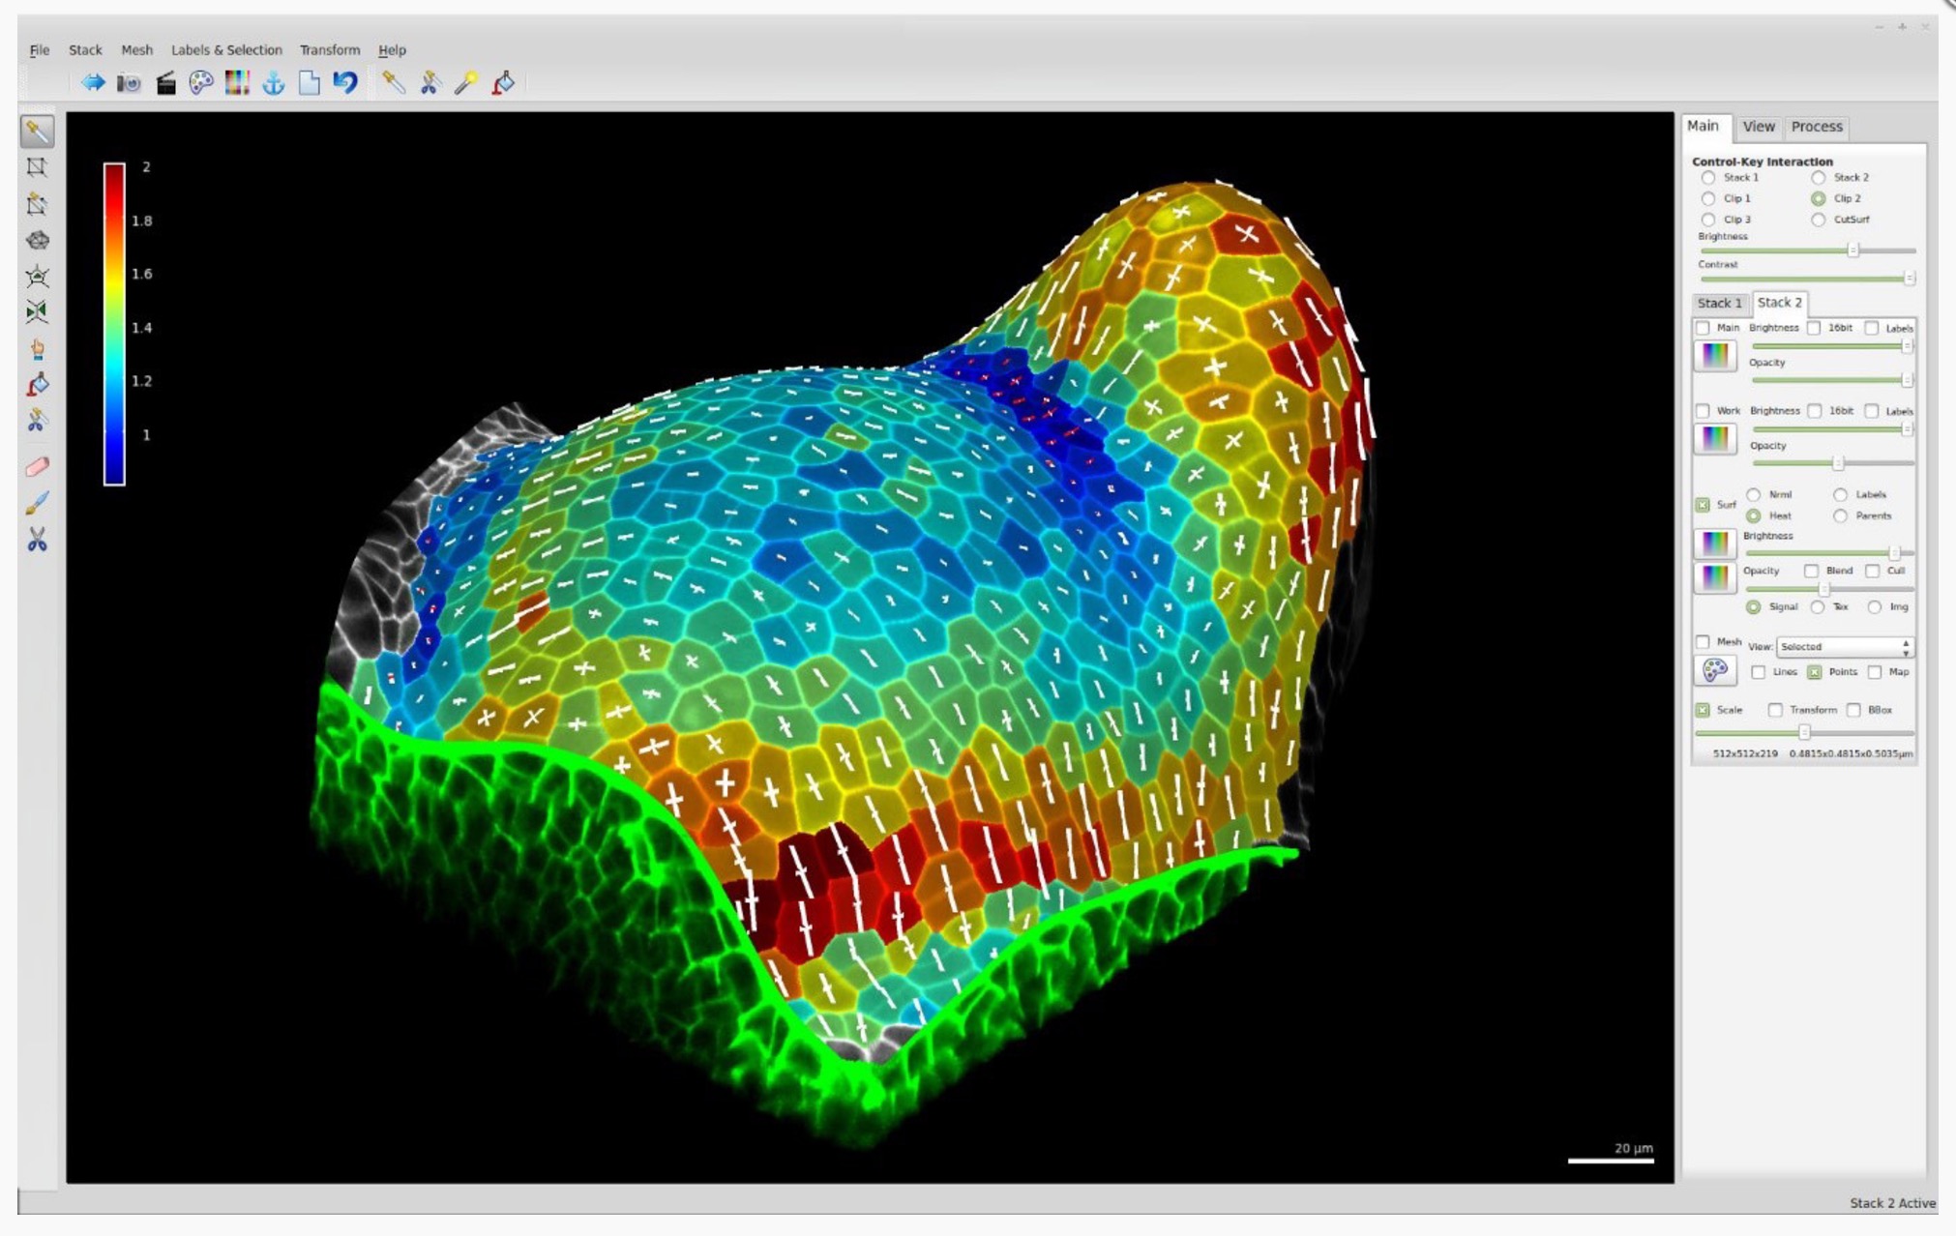Open the mesh View dropdown showing Selected

(1844, 646)
